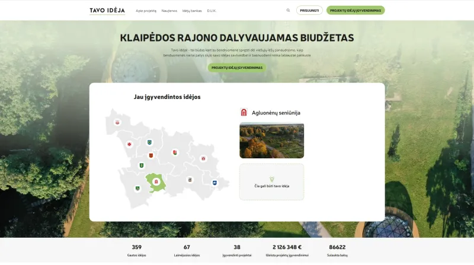Open the search magnifier icon
Viewport: 474px width, 265px height.
288,10
